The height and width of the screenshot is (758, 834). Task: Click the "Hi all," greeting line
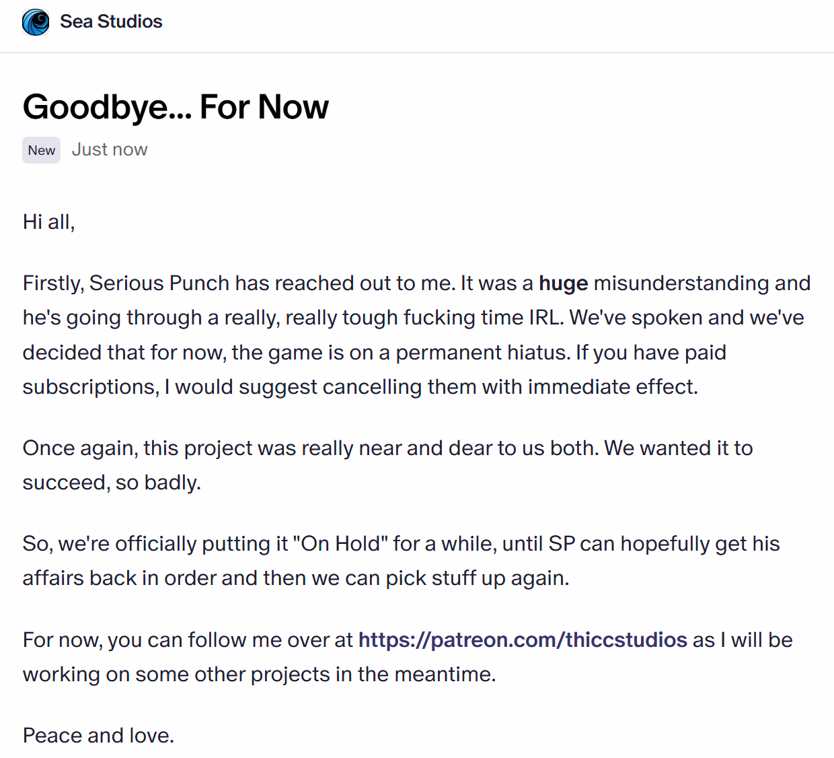48,222
